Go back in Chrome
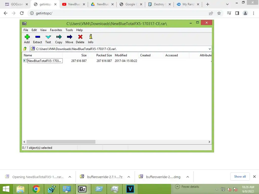Screen dimensions: 259x194 pos(6,13)
